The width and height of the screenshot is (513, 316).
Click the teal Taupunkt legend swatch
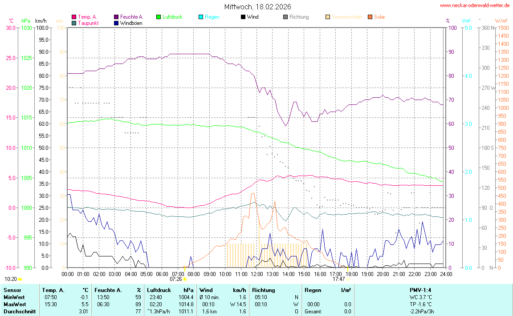click(74, 23)
